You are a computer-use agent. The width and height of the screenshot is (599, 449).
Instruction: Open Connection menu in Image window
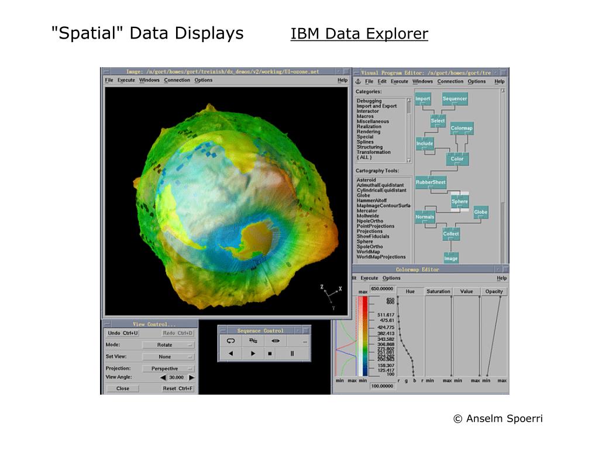pyautogui.click(x=177, y=80)
